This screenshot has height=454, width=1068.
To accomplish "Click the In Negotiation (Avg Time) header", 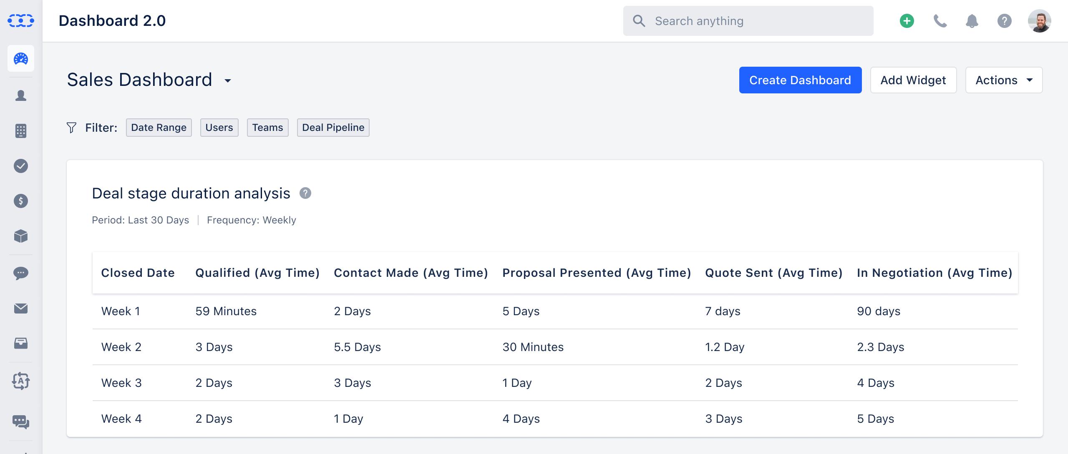I will pos(934,273).
